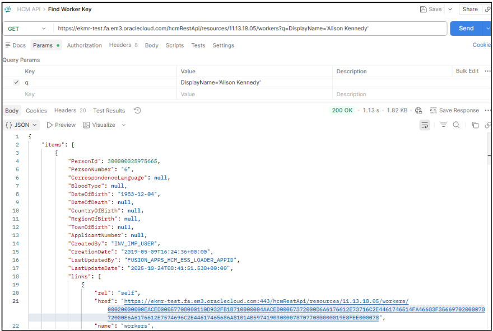Click the copy response icon
Screen dimensions: 493x331
tap(475, 125)
